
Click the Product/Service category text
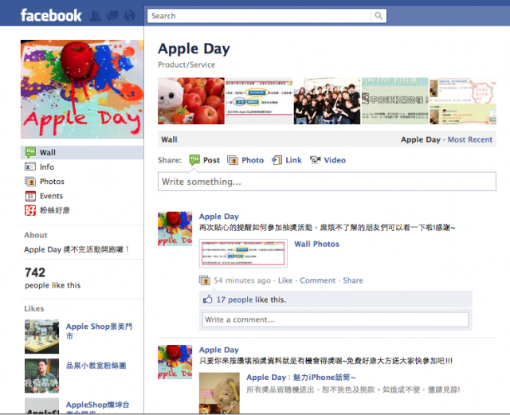pos(186,65)
